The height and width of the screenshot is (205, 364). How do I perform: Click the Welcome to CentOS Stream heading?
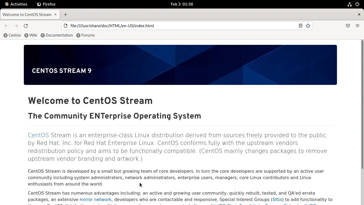coord(90,101)
